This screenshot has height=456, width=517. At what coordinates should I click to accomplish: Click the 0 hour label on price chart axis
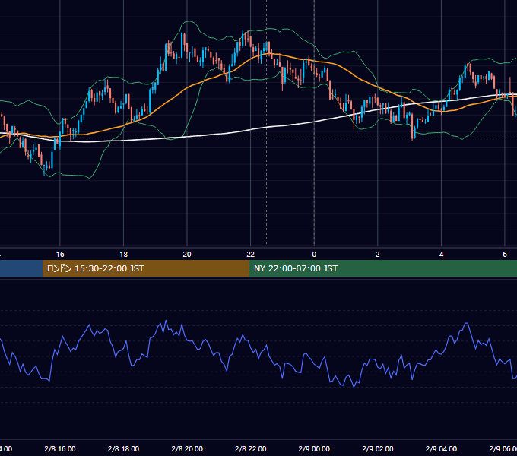pos(314,254)
